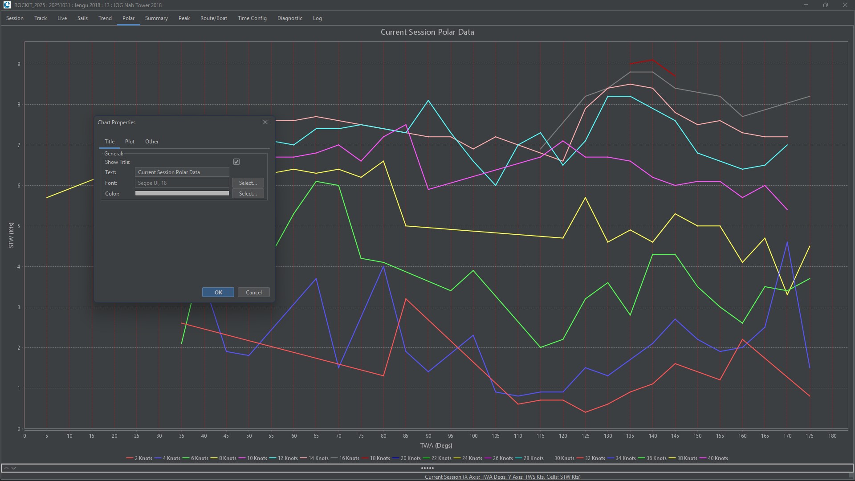Click the divider dots handle at bottom

pos(427,468)
